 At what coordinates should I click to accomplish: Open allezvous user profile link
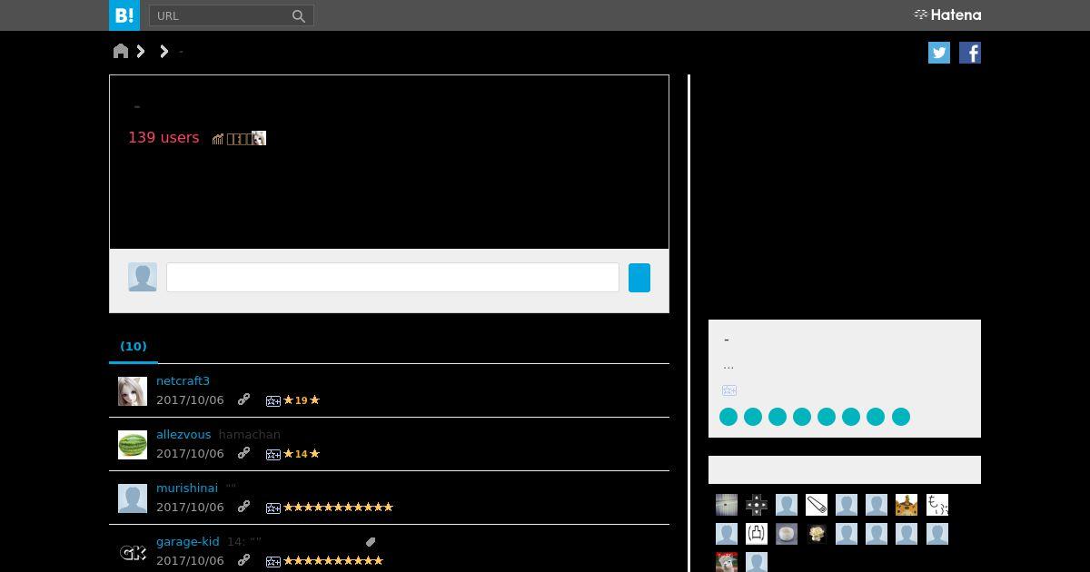click(183, 434)
